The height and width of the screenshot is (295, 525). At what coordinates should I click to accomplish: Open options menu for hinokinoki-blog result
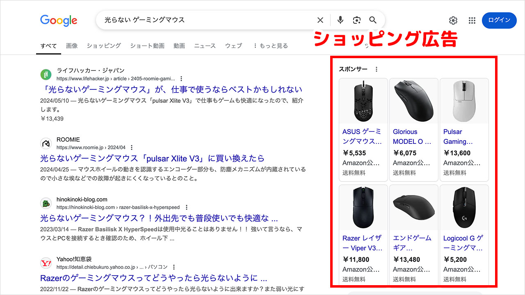click(x=186, y=207)
